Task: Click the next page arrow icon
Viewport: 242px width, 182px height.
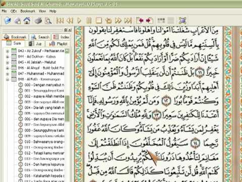Action: tap(149, 21)
